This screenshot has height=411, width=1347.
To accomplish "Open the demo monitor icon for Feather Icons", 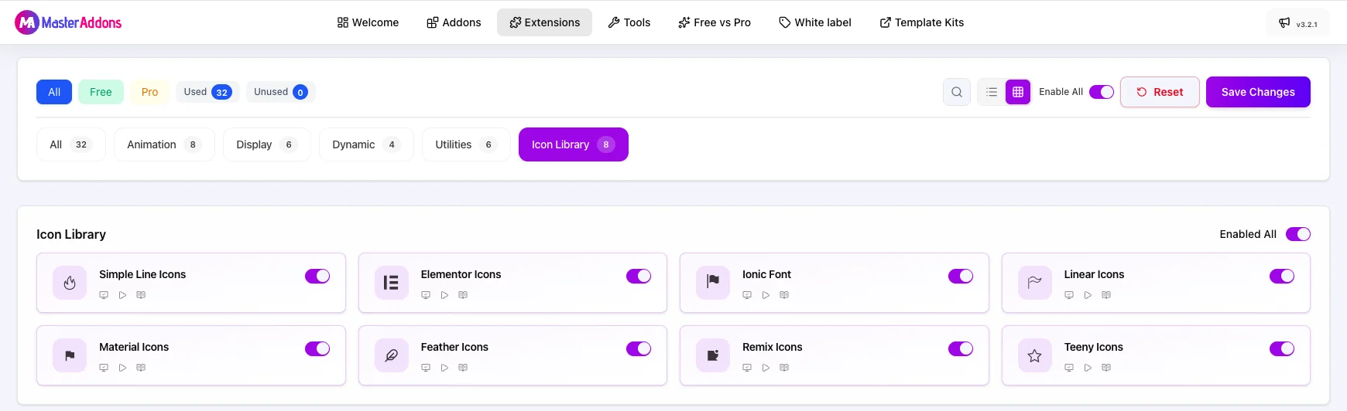I will point(426,368).
